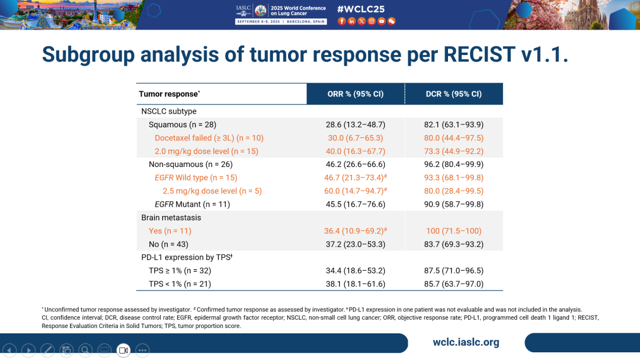Viewport: 640px width, 360px height.
Task: Open the more options ellipsis menu
Action: (142, 351)
